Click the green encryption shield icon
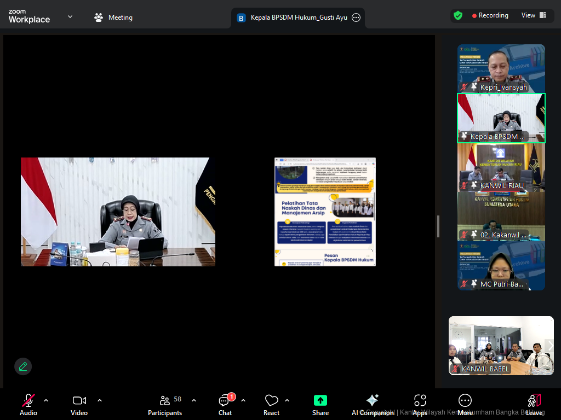 tap(458, 16)
